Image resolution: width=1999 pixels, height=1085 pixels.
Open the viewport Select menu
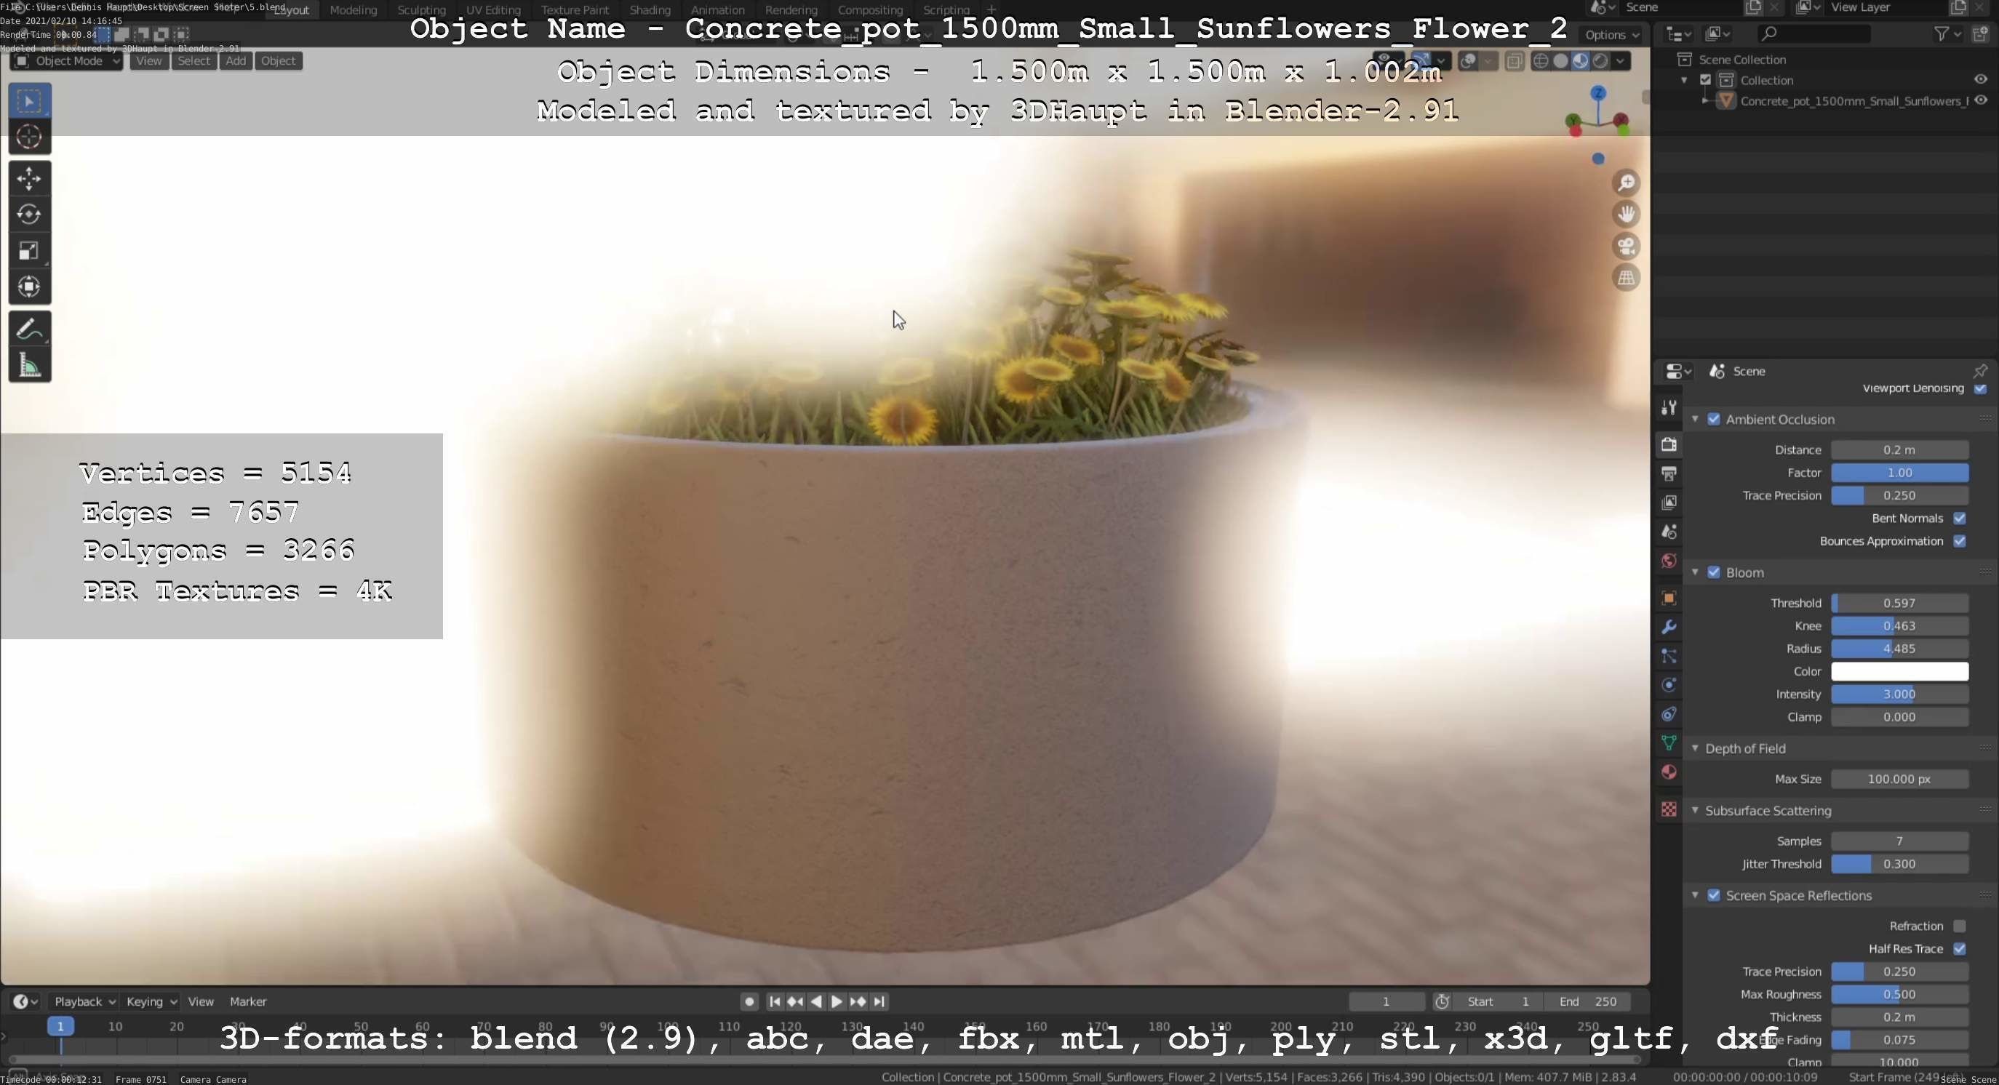pyautogui.click(x=193, y=61)
